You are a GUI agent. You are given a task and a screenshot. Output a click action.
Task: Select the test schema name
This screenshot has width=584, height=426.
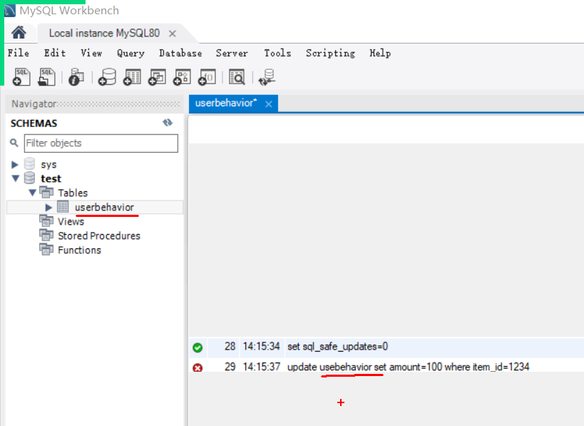click(51, 178)
